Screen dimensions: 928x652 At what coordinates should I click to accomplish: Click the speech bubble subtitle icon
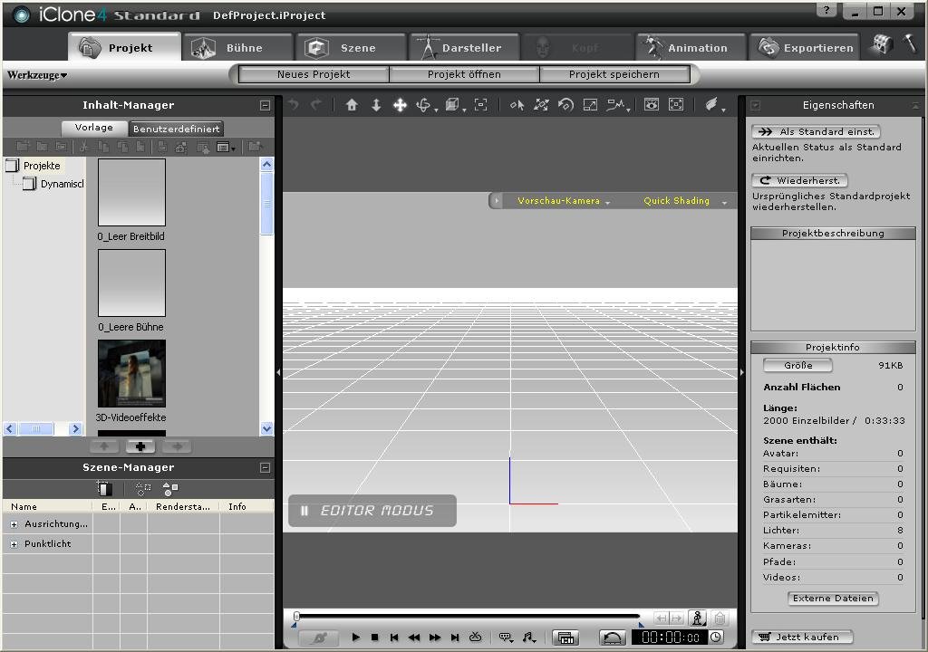click(506, 638)
